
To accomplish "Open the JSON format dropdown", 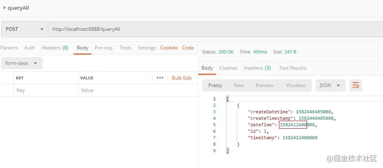I will point(330,85).
